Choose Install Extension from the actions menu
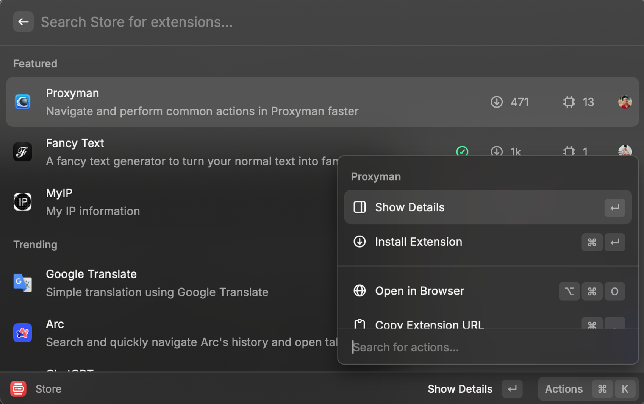Viewport: 644px width, 404px height. [488, 242]
